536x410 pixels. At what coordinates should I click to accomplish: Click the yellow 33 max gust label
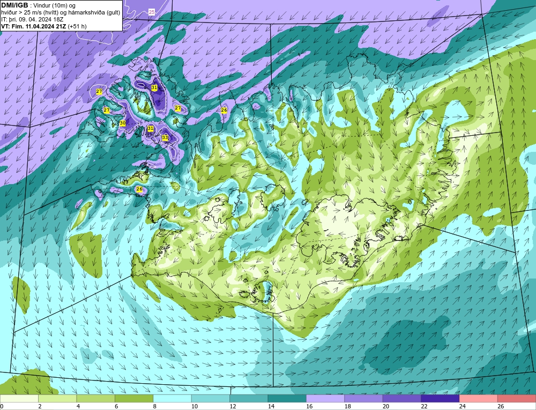[x=165, y=137]
